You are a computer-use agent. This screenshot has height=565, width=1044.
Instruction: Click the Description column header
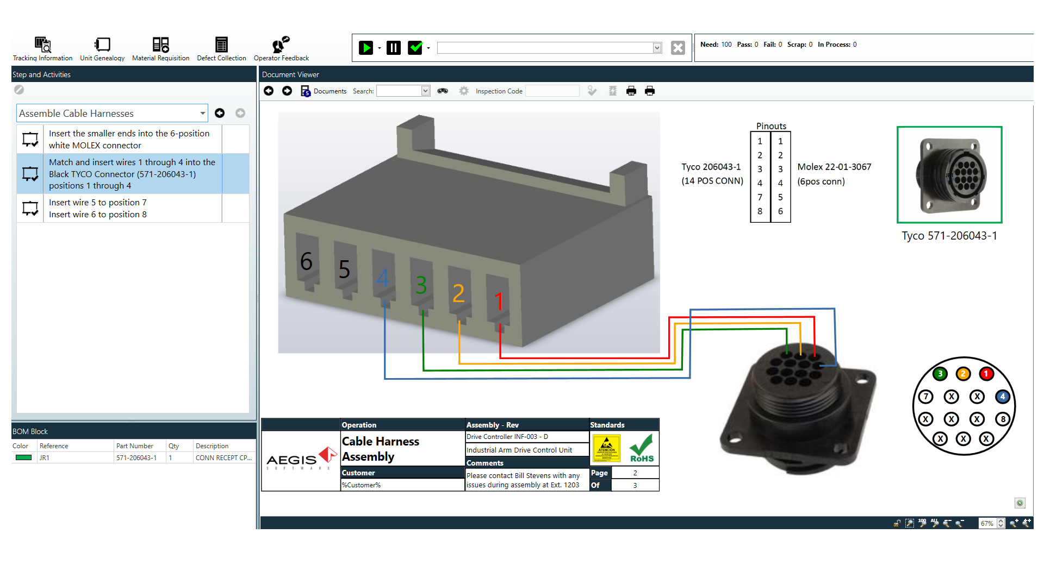pos(224,446)
